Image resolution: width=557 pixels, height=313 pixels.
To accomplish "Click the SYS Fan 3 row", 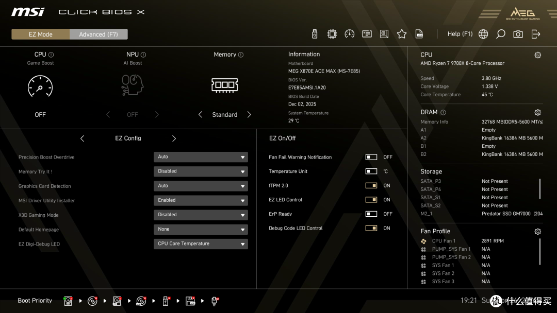I will point(456,282).
